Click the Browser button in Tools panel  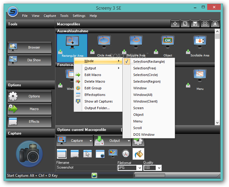pos(29,47)
